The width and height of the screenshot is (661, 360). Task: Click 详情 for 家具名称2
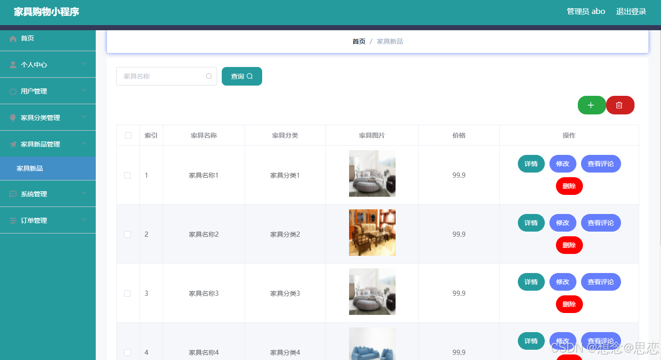click(531, 223)
